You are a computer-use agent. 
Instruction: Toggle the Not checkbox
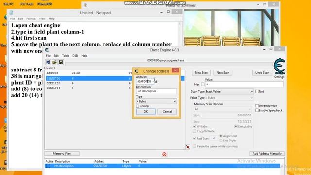(257, 92)
